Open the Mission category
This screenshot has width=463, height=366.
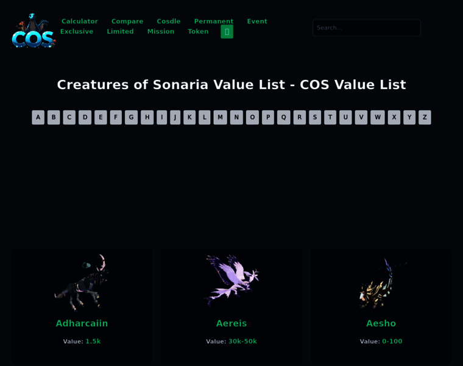click(161, 31)
